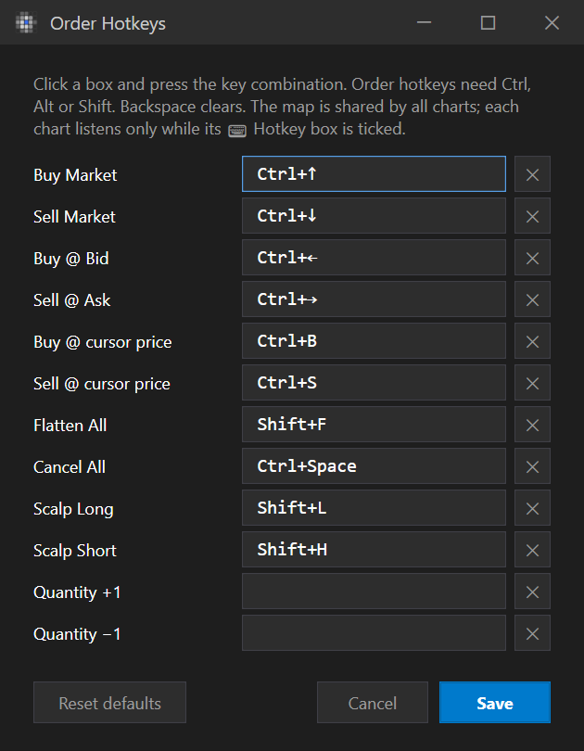The height and width of the screenshot is (751, 584).
Task: Close the Order Hotkeys window
Action: click(552, 22)
